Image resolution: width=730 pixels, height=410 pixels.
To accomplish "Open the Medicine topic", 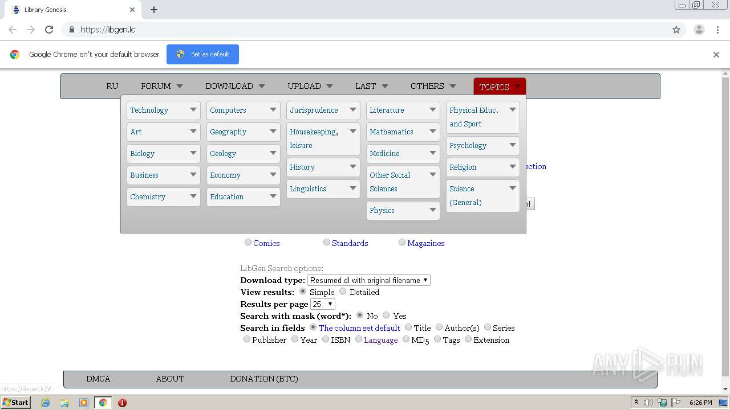I will click(x=403, y=153).
